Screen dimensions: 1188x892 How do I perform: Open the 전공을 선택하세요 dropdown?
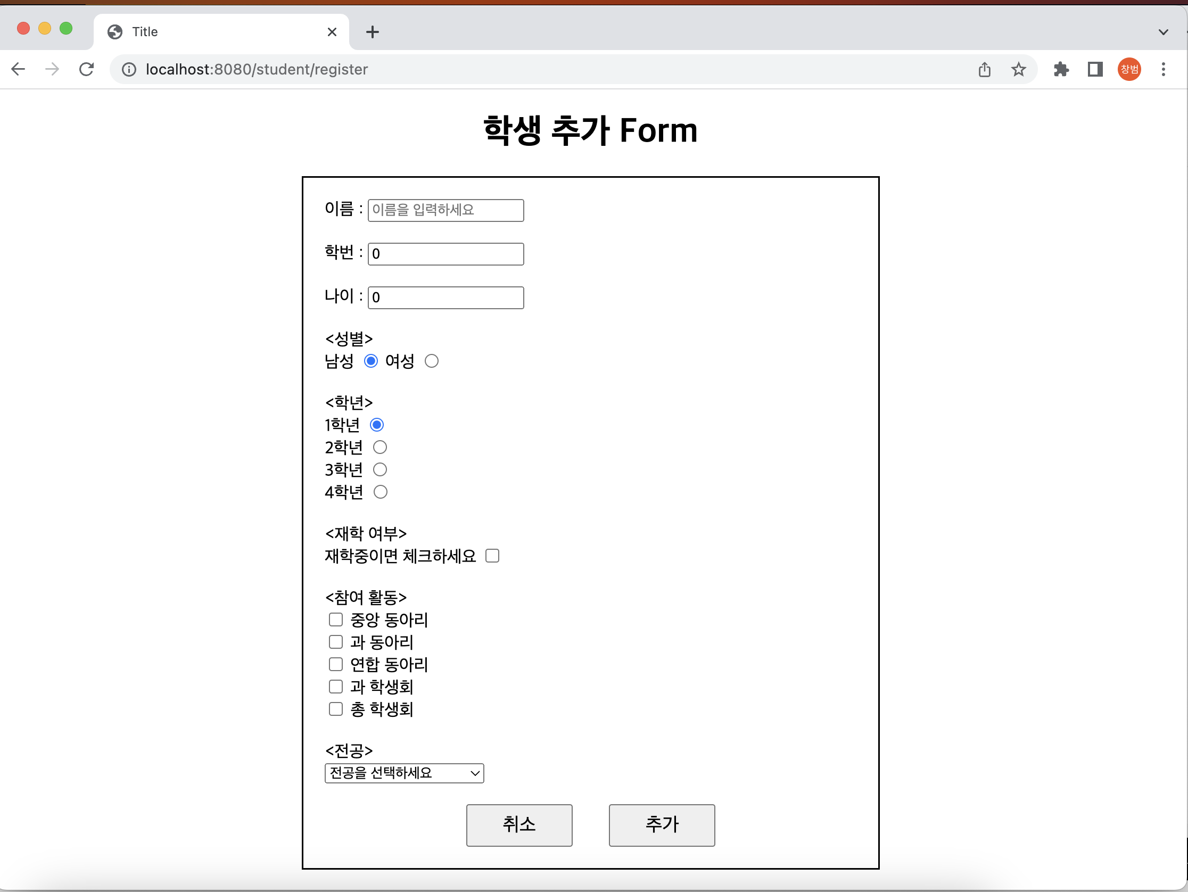404,773
